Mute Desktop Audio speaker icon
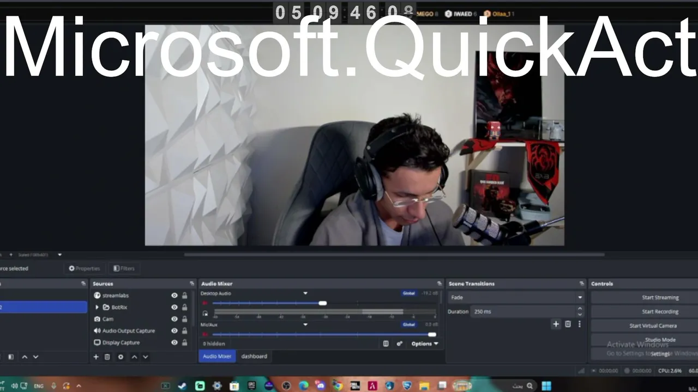 (x=206, y=303)
